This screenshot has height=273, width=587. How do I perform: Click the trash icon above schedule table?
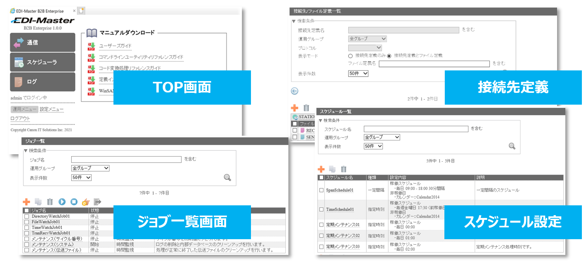coord(344,169)
